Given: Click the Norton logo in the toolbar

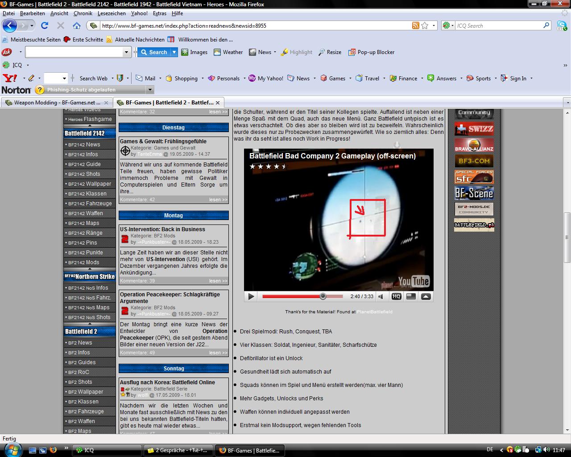Looking at the screenshot, I should (x=16, y=90).
